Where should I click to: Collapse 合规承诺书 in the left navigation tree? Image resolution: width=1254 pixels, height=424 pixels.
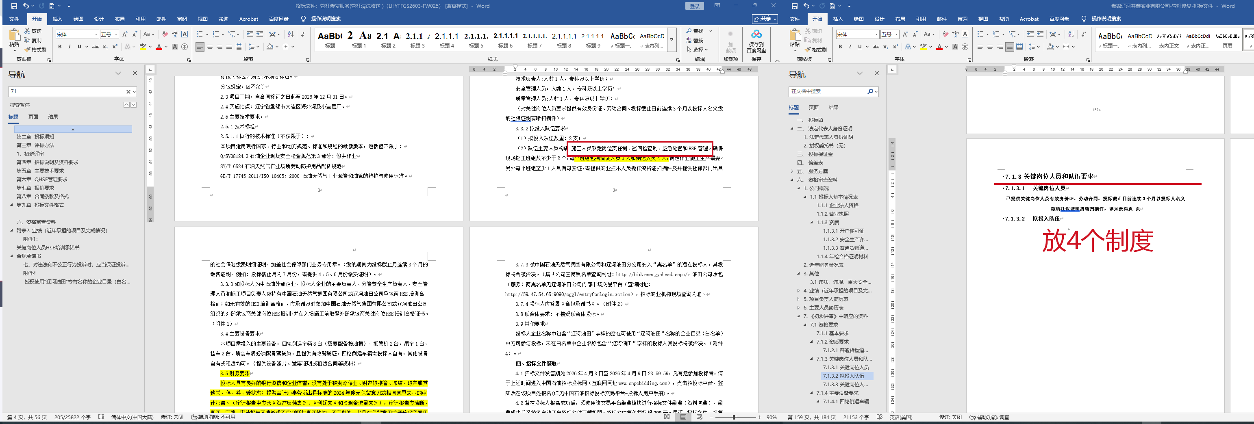pyautogui.click(x=12, y=256)
